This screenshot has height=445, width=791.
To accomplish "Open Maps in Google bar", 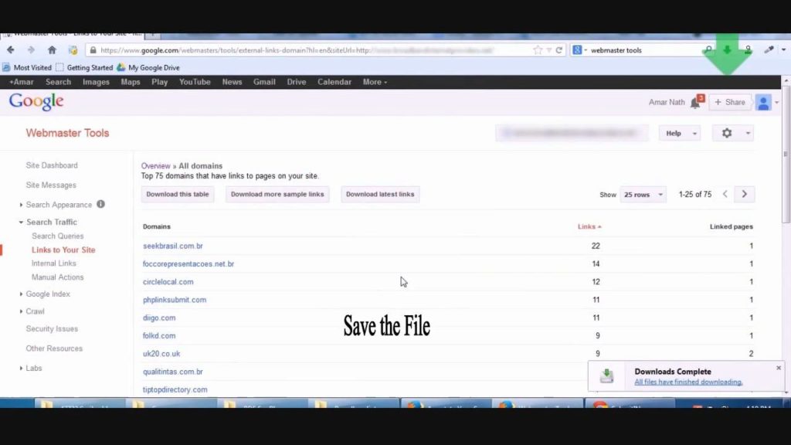I will (x=131, y=82).
